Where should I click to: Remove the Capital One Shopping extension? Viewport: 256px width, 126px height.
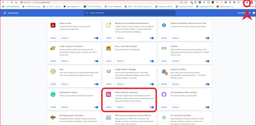(176, 38)
